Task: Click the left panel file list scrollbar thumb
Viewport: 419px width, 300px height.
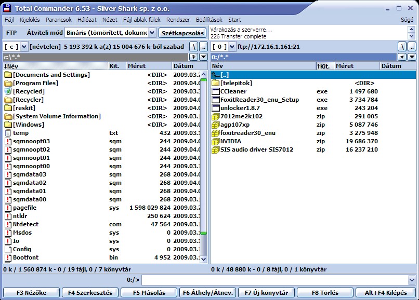Action: (204, 157)
